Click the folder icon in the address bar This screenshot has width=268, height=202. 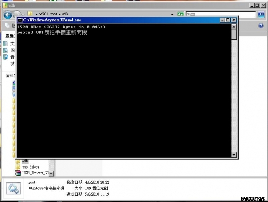(x=30, y=14)
